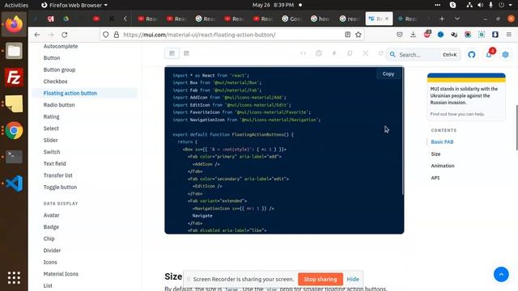
Task: Edit demo in StackBlitz lightning icon
Action: [x=334, y=53]
